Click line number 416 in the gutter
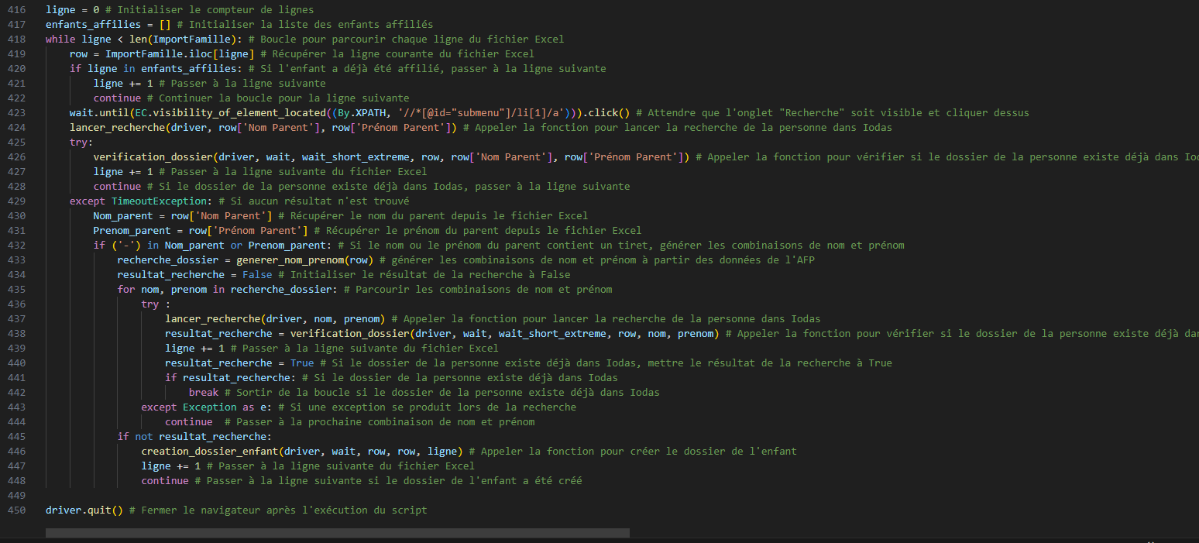 [x=22, y=9]
